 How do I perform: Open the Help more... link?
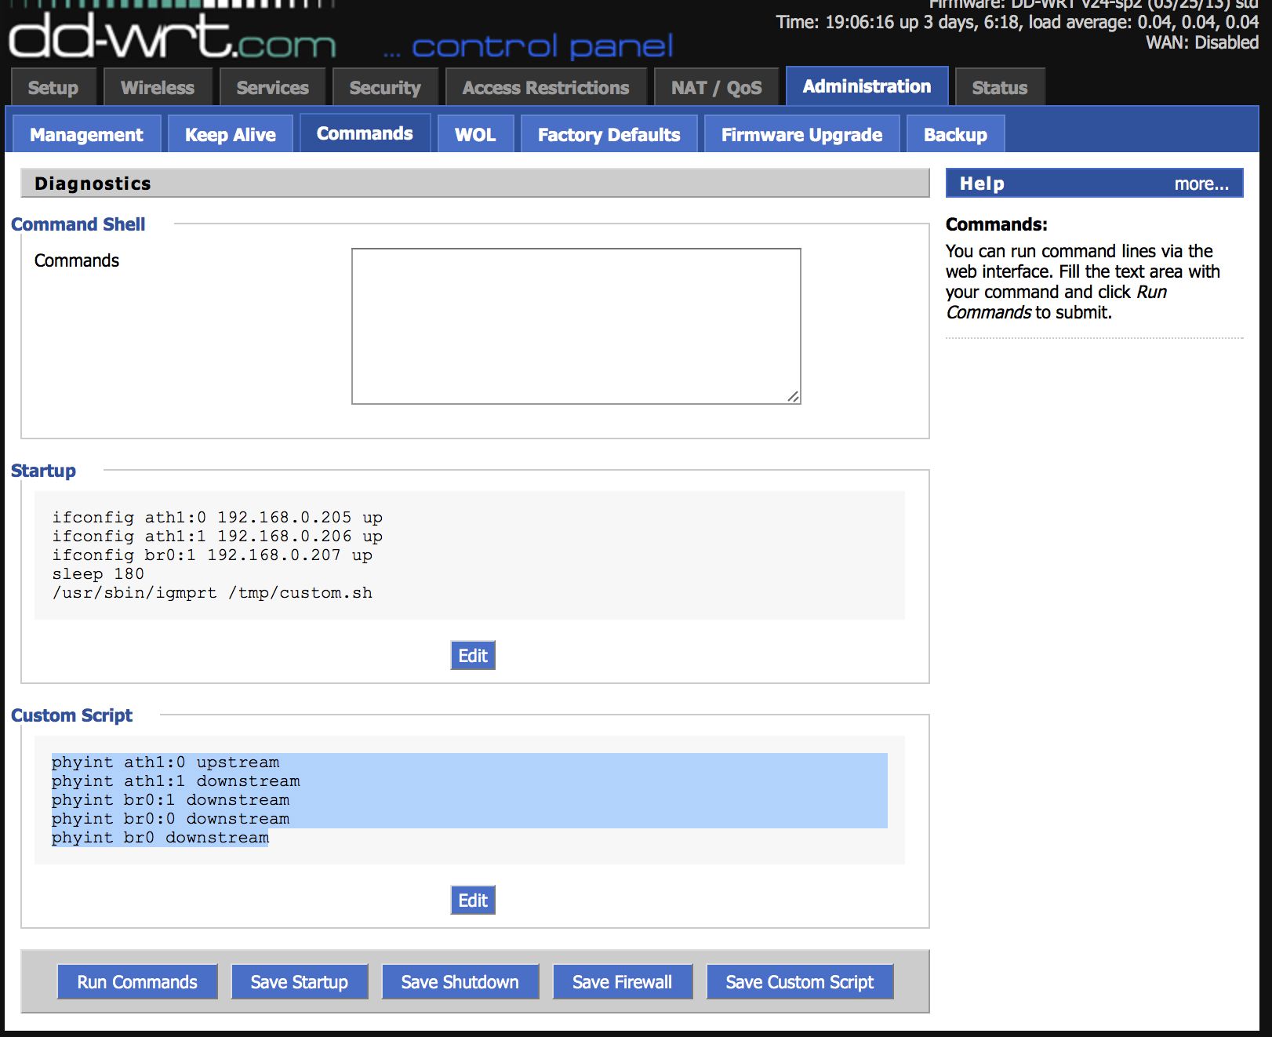[1201, 183]
